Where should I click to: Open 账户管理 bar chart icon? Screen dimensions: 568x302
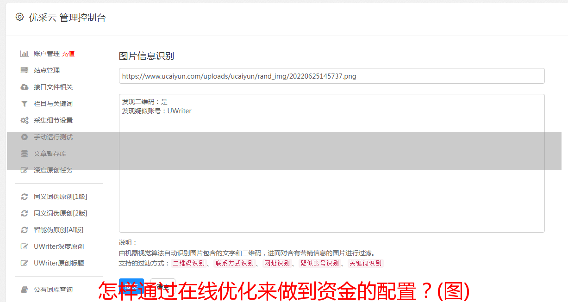pyautogui.click(x=25, y=54)
